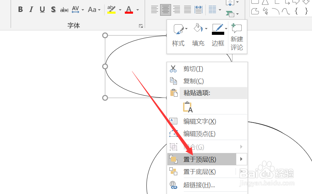Select arc shape in gallery
Screen dimensions: 312x194
coord(276,11)
